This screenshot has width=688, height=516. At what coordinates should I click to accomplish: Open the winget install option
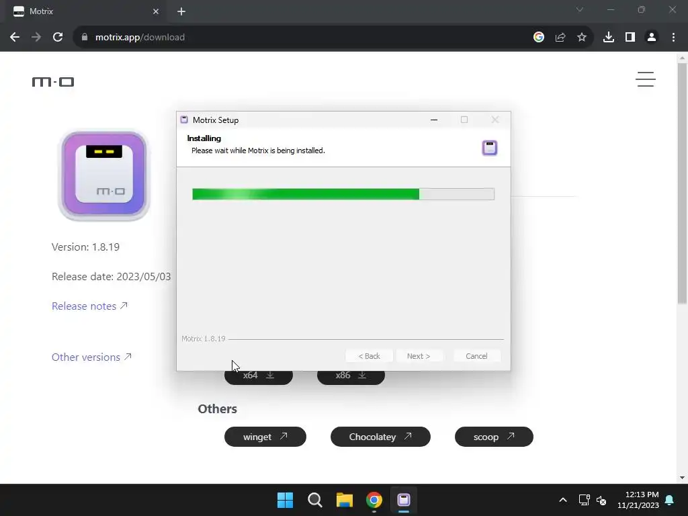[265, 437]
